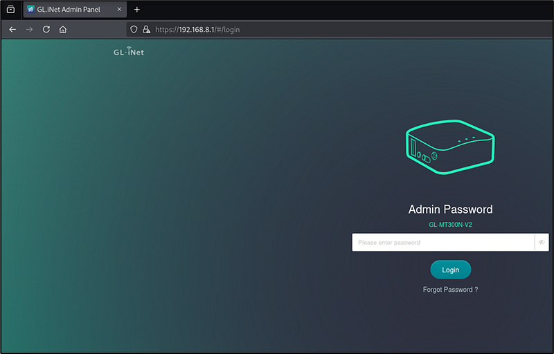The width and height of the screenshot is (554, 354).
Task: Click the lock warning site security icon
Action: 146,30
